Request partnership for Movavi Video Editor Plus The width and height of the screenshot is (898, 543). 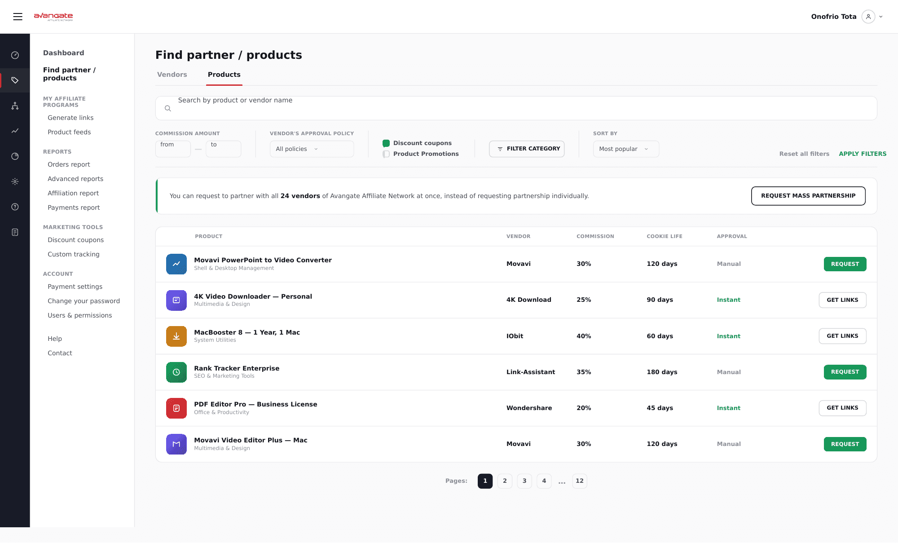(845, 444)
